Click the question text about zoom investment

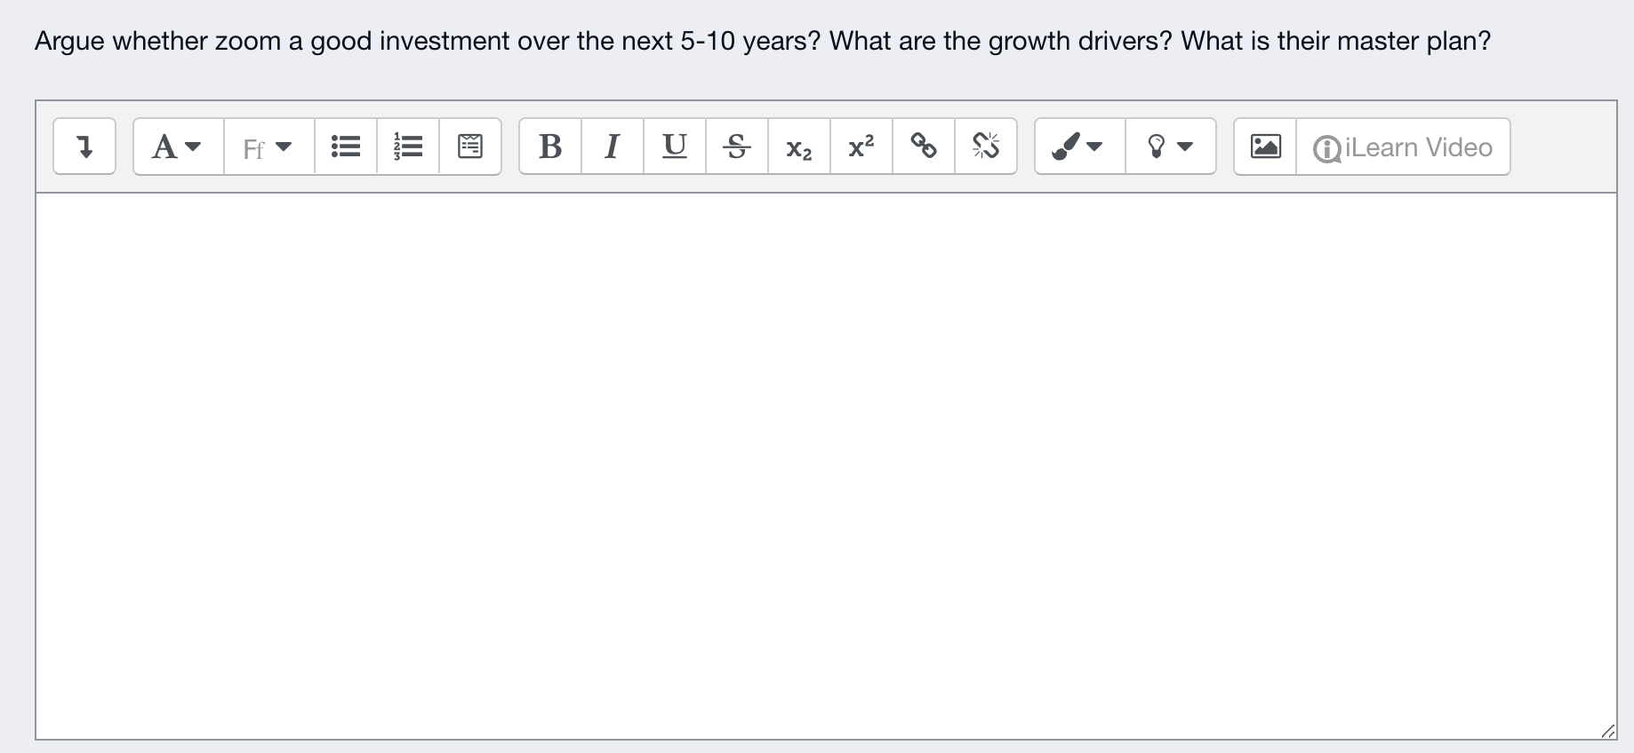click(763, 41)
